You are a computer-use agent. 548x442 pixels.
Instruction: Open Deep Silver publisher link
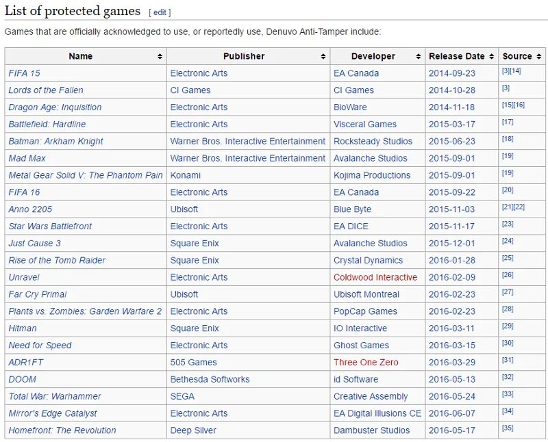[193, 430]
